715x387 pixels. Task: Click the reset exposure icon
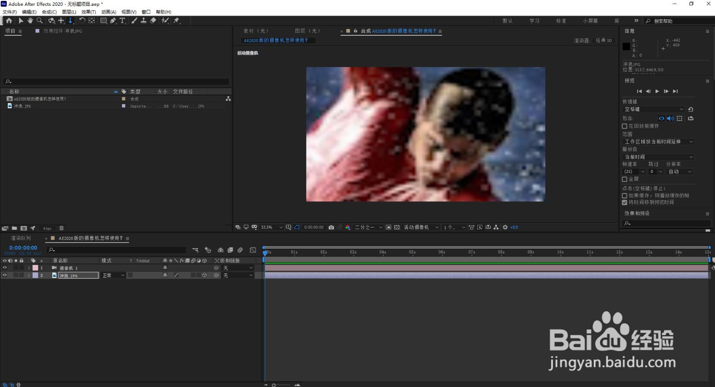pos(505,227)
